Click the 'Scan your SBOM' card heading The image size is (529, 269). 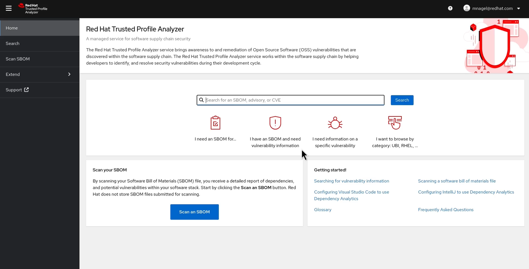pyautogui.click(x=110, y=170)
